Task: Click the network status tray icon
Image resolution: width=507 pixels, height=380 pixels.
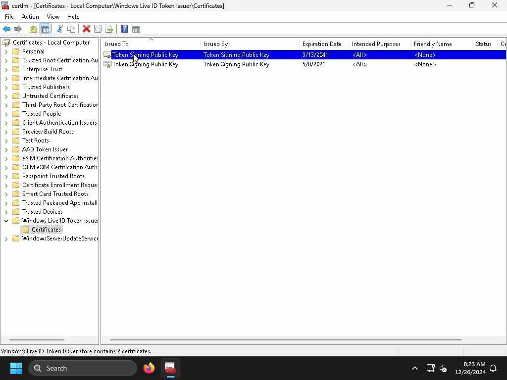Action: tap(430, 368)
